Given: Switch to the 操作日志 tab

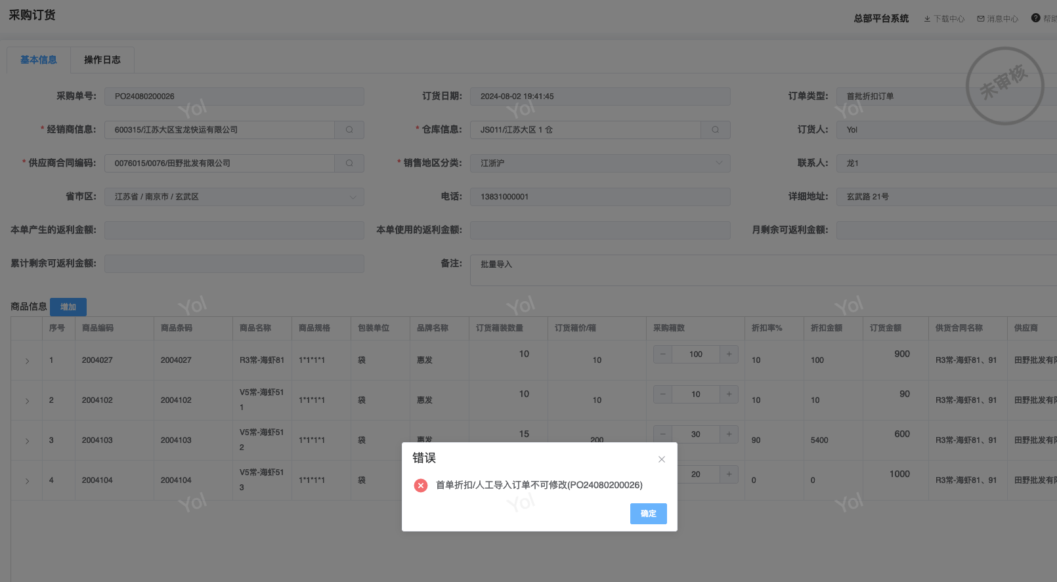Looking at the screenshot, I should [102, 60].
